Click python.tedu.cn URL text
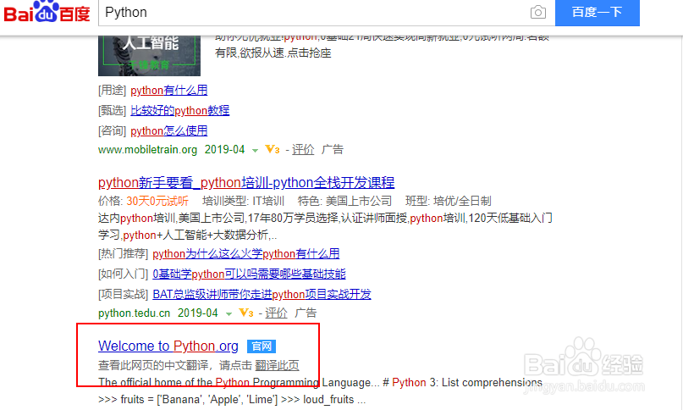This screenshot has height=410, width=683. (x=135, y=313)
